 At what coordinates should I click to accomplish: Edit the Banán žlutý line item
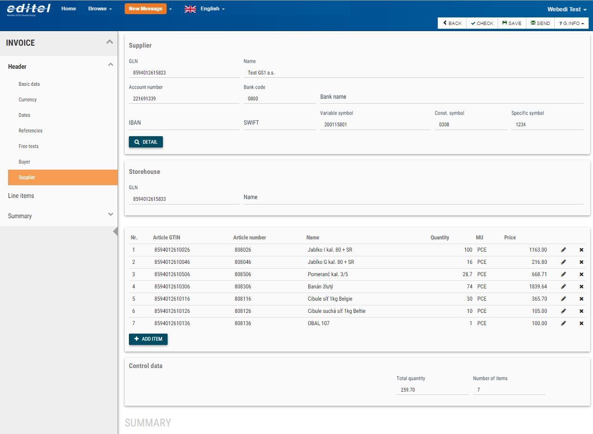coord(563,287)
